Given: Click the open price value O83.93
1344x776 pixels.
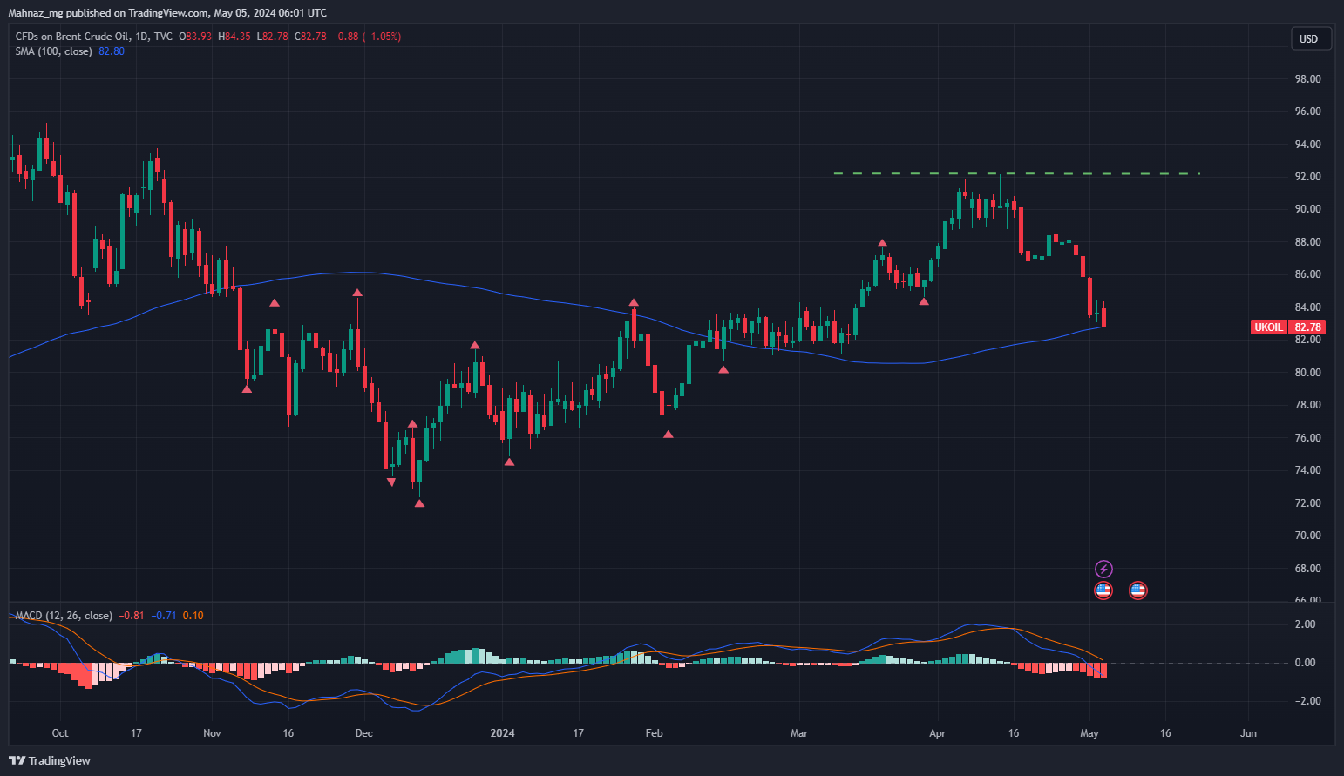Looking at the screenshot, I should [195, 37].
